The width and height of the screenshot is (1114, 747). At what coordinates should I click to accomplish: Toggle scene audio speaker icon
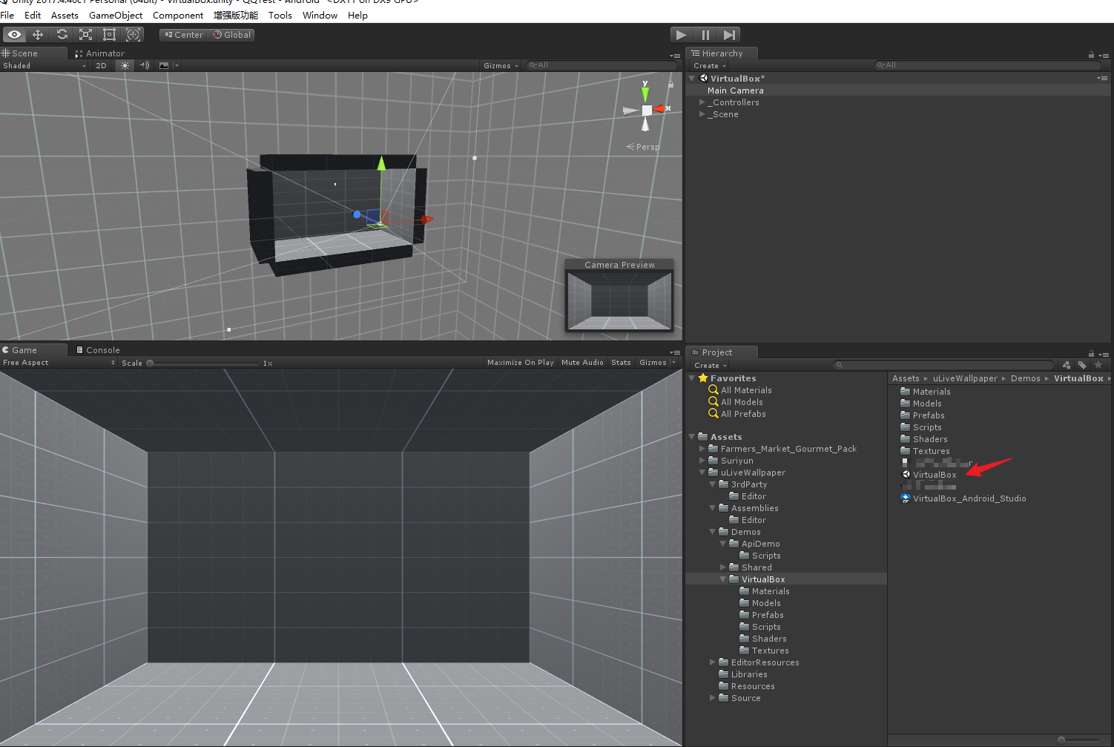point(145,65)
